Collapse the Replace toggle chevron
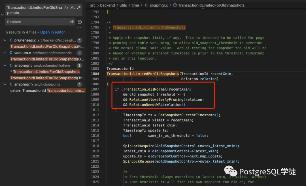 click(x=2, y=15)
